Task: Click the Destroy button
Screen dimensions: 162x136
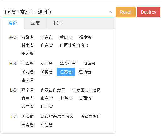Action: point(148,12)
